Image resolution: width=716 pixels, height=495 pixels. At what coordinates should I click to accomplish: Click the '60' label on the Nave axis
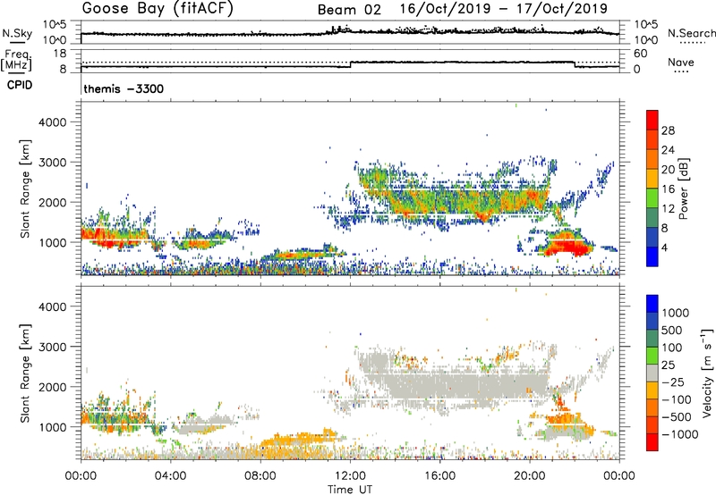pos(640,54)
